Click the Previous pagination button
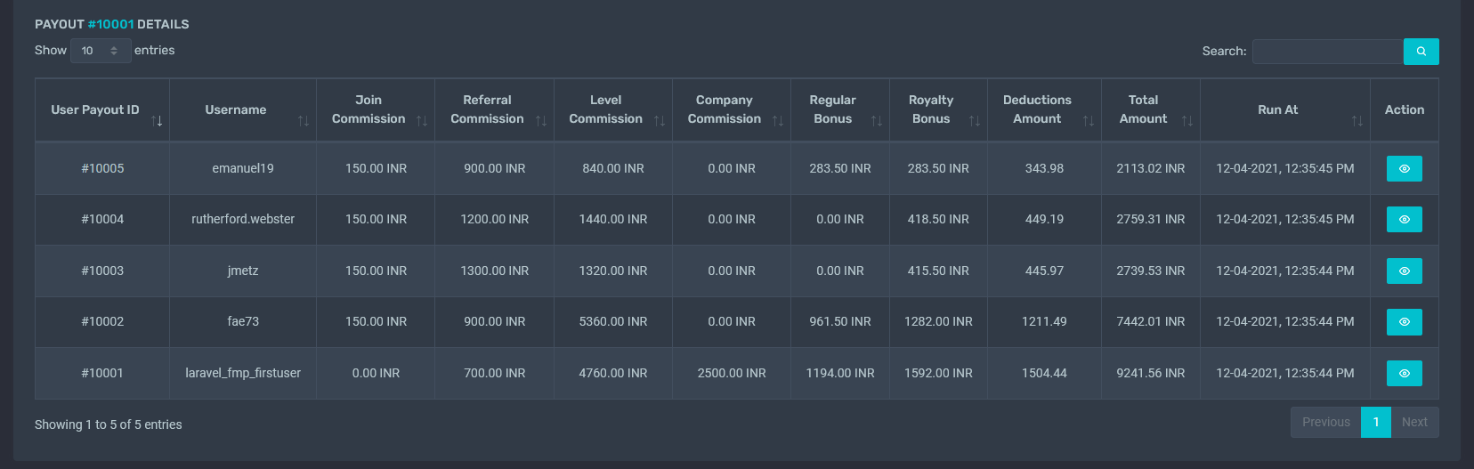This screenshot has width=1474, height=469. tap(1325, 422)
